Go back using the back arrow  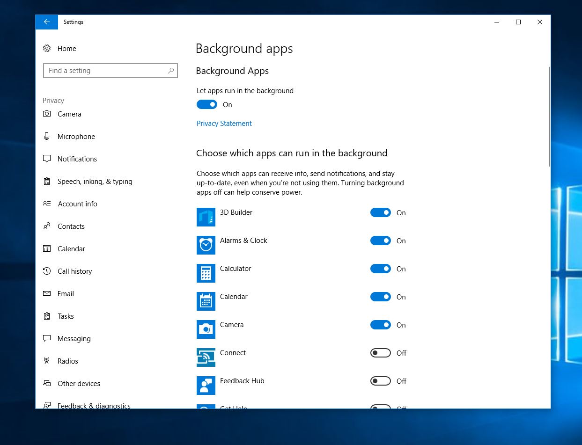[46, 22]
